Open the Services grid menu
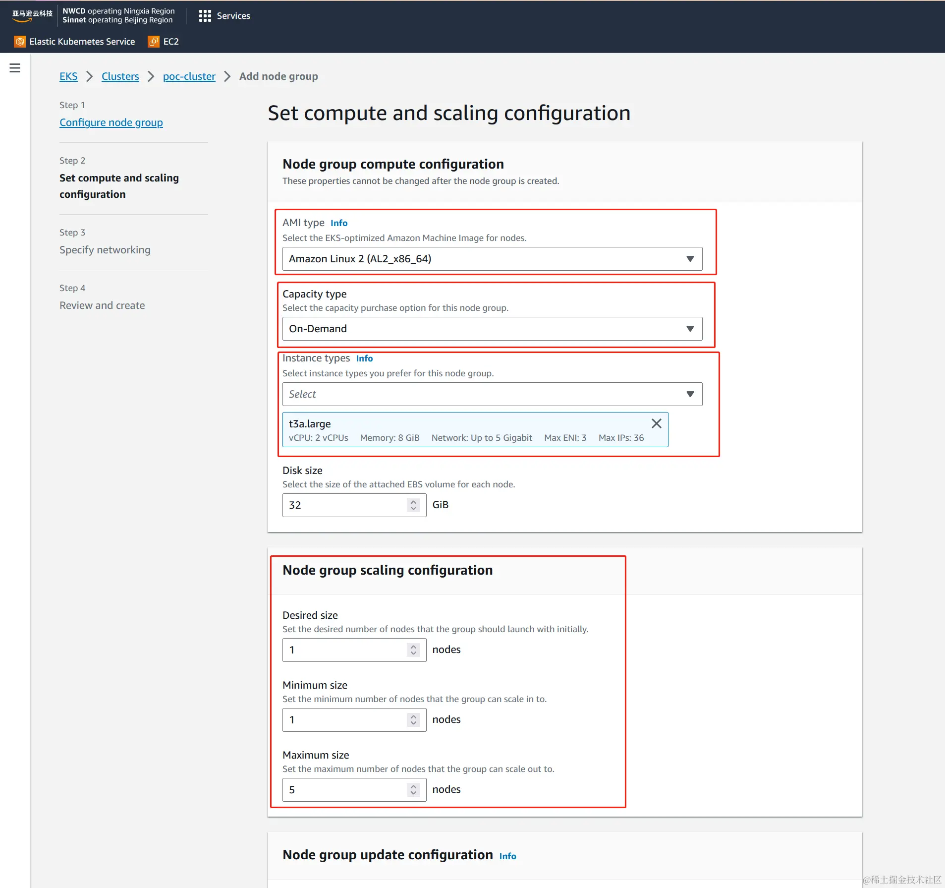Viewport: 945px width, 888px height. [224, 16]
